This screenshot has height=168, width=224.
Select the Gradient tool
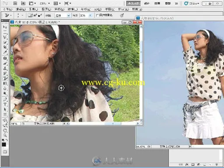click(5, 84)
